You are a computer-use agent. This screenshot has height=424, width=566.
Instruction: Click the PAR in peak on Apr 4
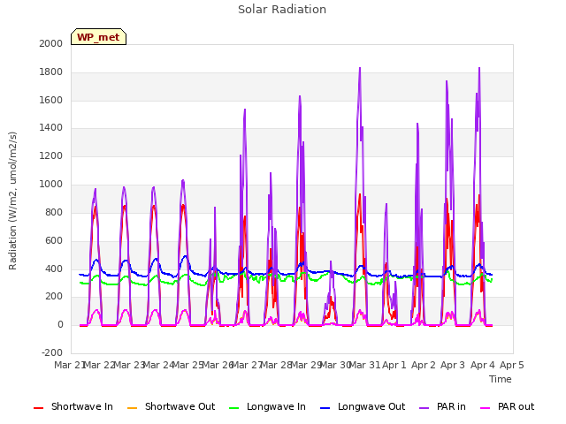click(x=479, y=68)
